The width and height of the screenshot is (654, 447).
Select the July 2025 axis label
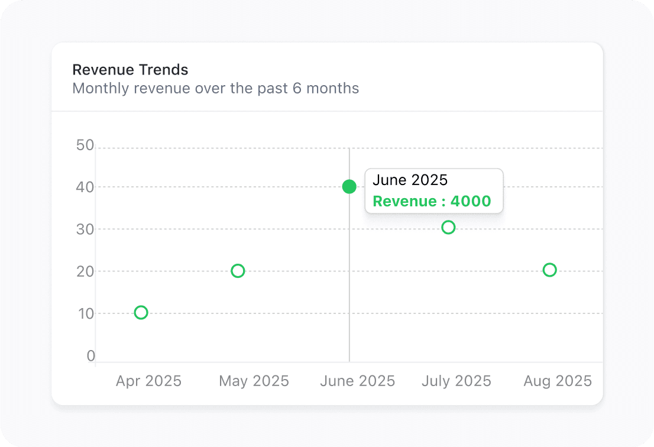click(456, 381)
